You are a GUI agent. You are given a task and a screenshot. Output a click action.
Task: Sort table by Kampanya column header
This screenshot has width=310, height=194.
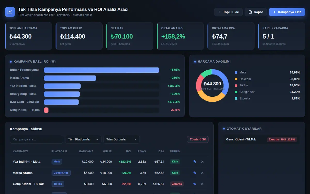coord(21,151)
